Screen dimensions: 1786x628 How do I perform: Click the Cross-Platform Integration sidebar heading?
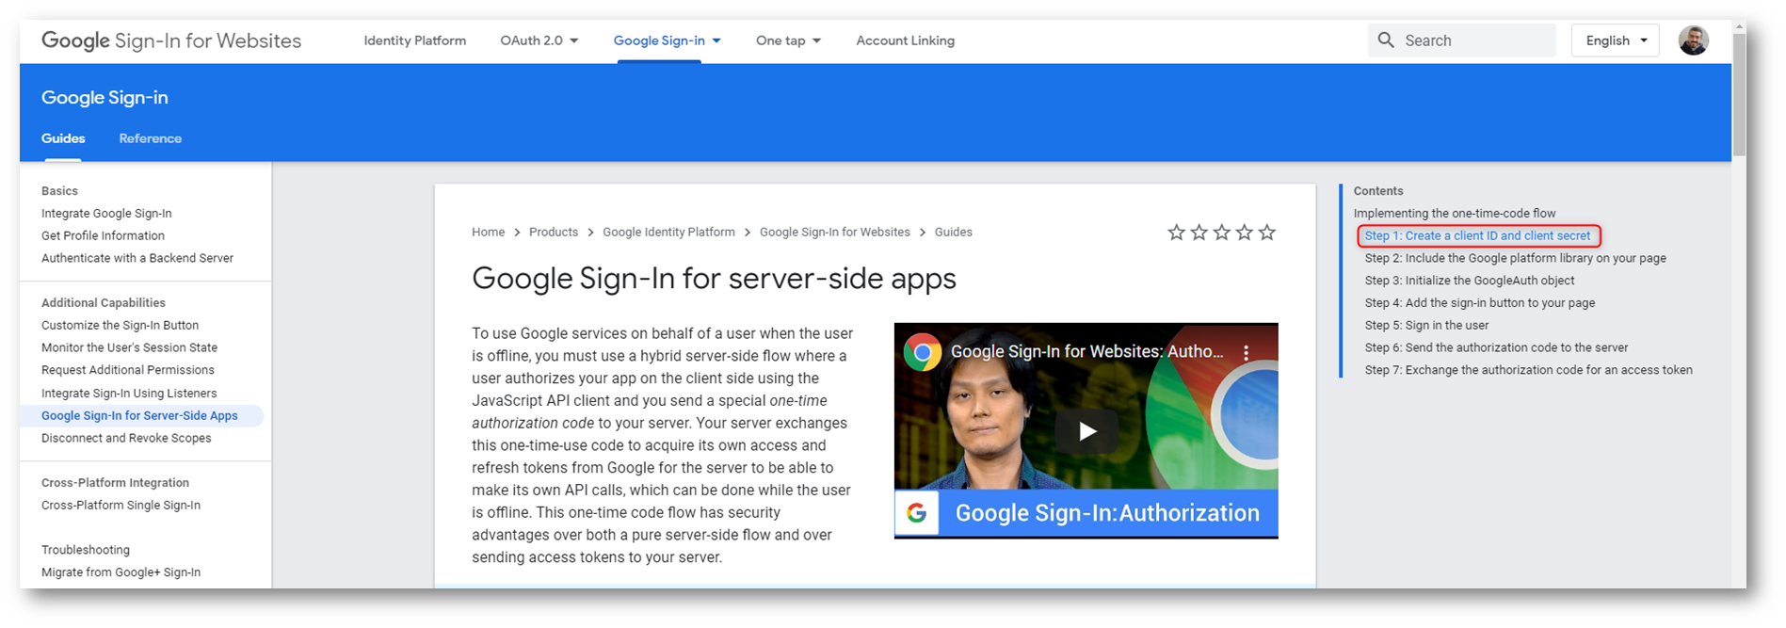[x=115, y=483]
